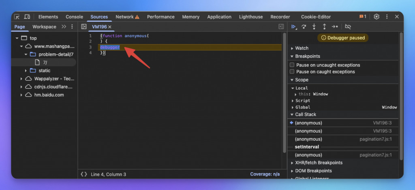Expand hm.baidu.com domain node
The image size is (415, 190).
21,95
